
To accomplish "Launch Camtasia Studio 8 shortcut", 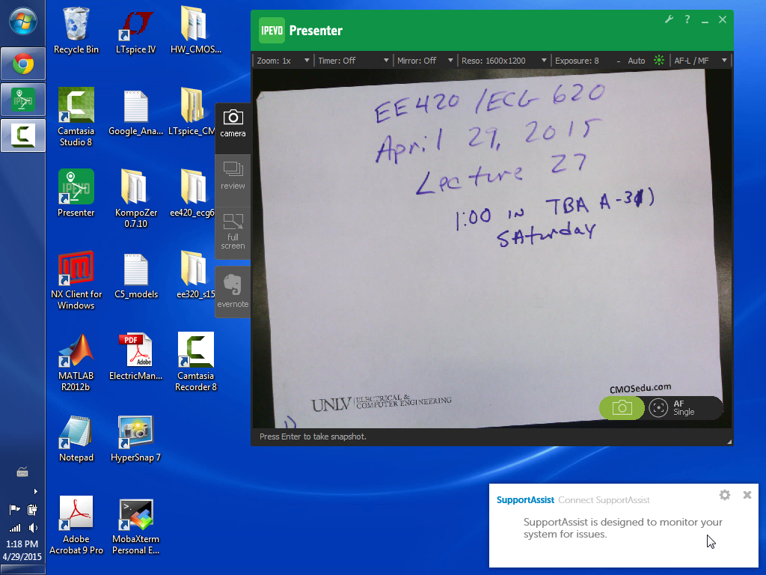I will (76, 118).
